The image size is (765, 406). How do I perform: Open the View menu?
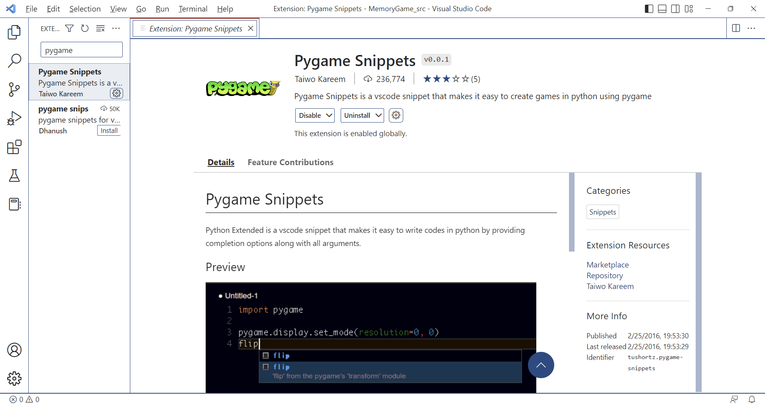[x=118, y=9]
